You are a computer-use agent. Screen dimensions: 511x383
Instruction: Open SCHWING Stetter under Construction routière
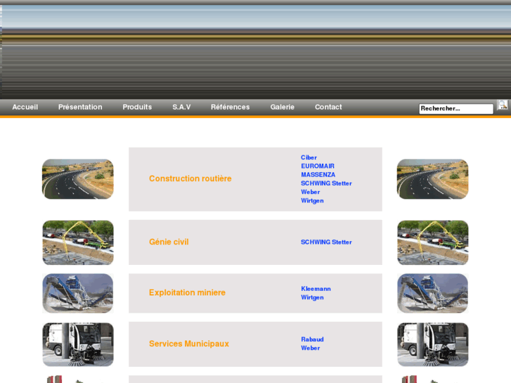[326, 183]
